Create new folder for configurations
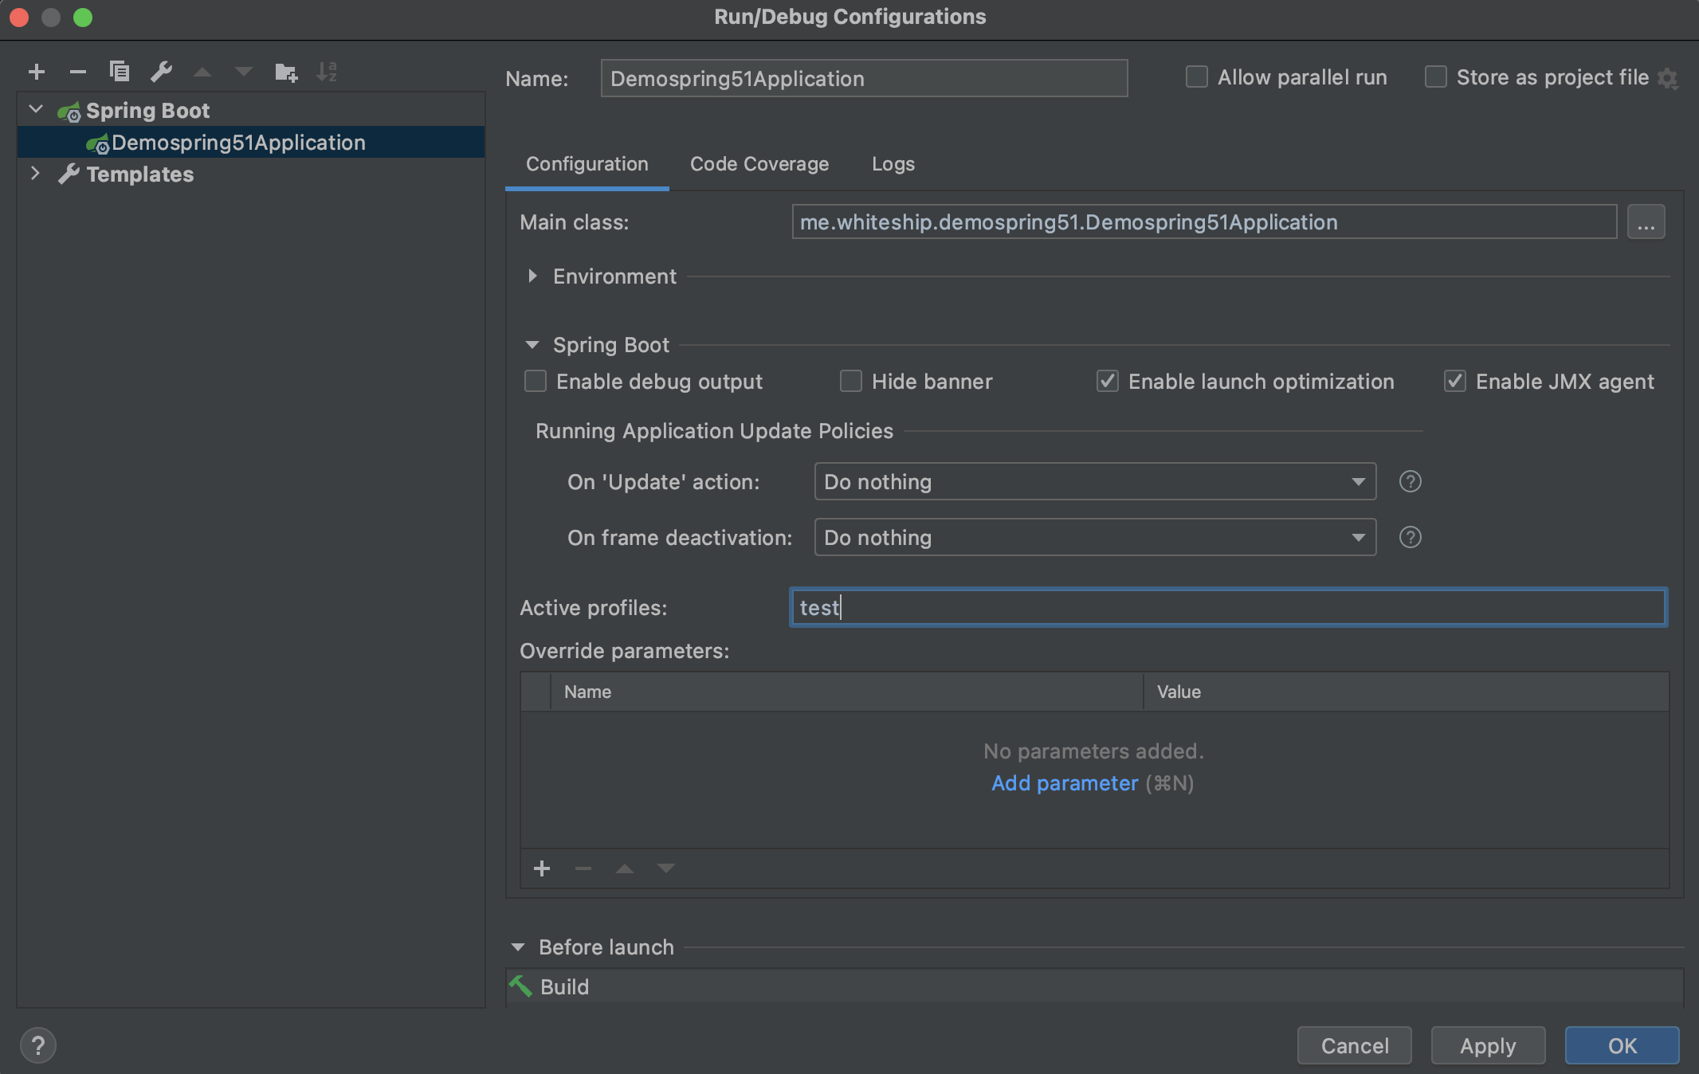The image size is (1699, 1074). [285, 73]
